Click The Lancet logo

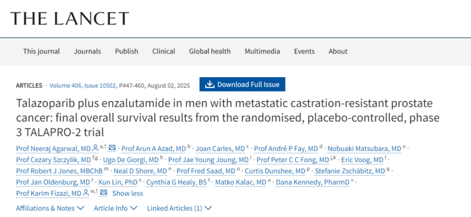point(69,18)
